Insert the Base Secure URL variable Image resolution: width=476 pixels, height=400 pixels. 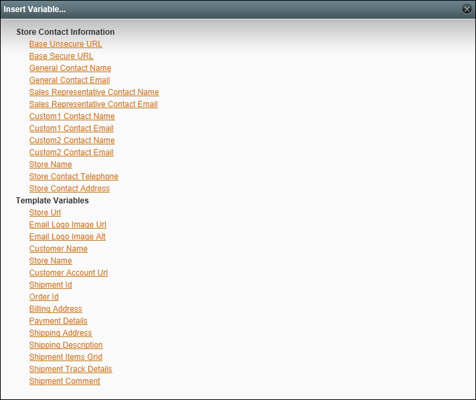click(x=62, y=56)
